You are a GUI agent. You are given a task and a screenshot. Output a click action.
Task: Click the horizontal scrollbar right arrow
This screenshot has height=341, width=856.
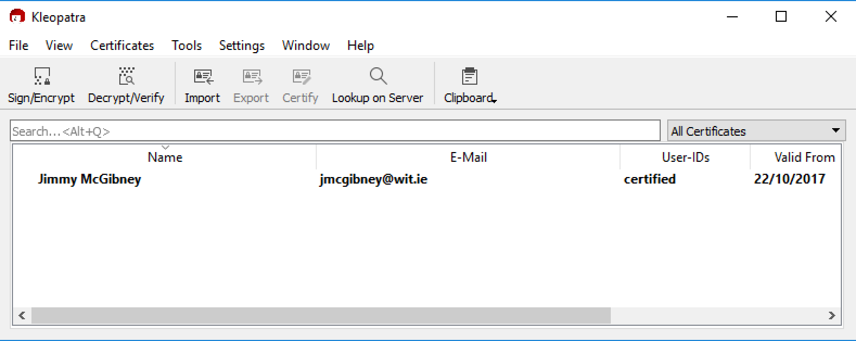click(832, 315)
